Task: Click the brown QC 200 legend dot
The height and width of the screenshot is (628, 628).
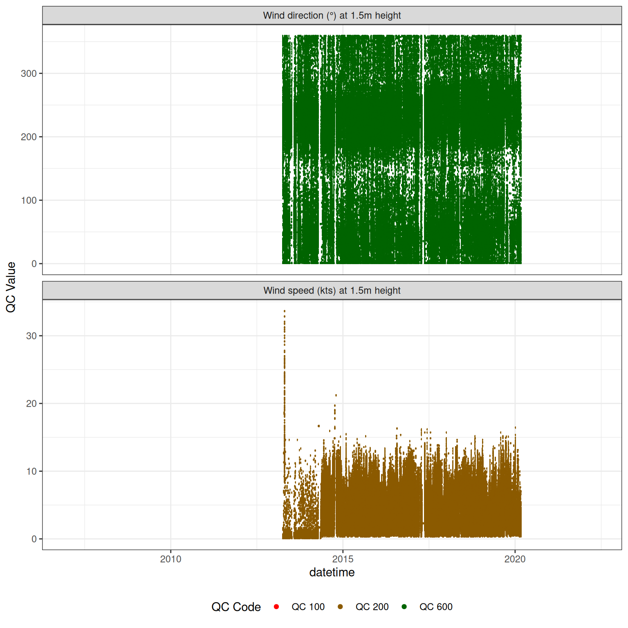Action: [340, 607]
